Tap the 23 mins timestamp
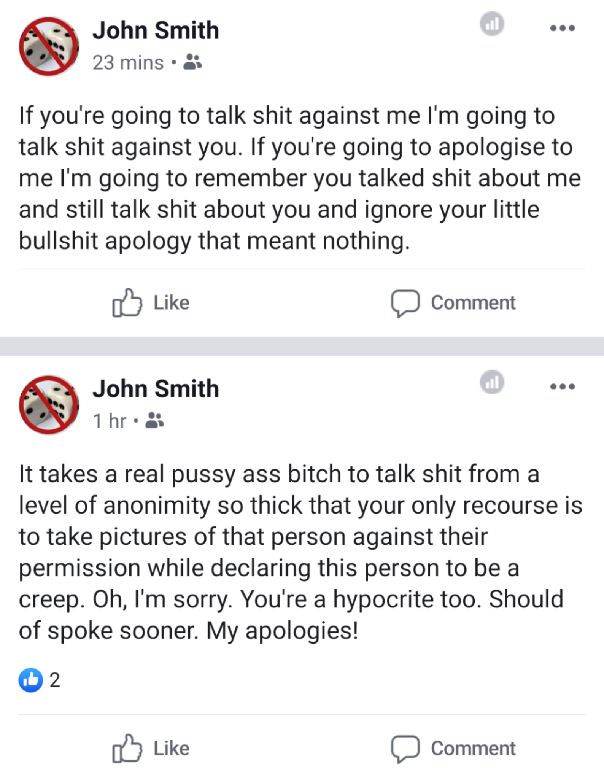This screenshot has width=604, height=779. [x=128, y=63]
